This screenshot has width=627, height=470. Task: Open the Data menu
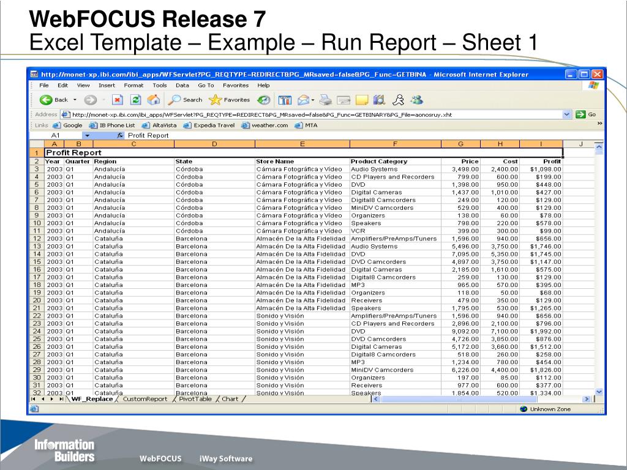click(182, 85)
